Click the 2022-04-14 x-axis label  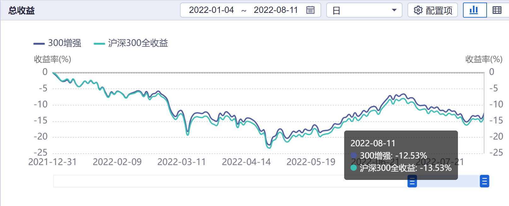(x=246, y=162)
